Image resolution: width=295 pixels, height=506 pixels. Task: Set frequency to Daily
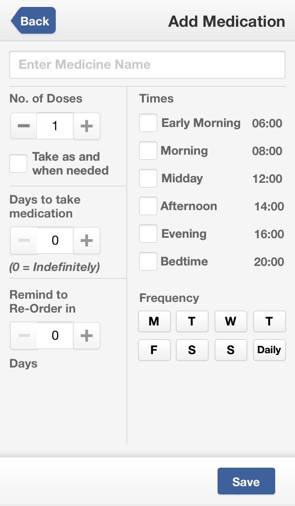click(x=269, y=350)
